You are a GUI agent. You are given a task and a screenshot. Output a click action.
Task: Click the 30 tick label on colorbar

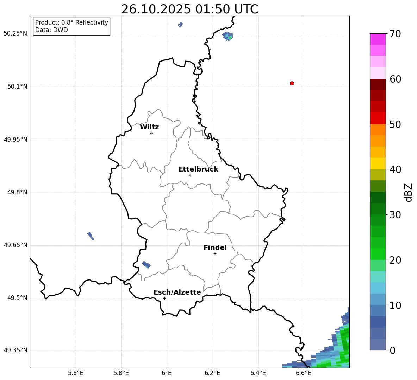point(395,215)
